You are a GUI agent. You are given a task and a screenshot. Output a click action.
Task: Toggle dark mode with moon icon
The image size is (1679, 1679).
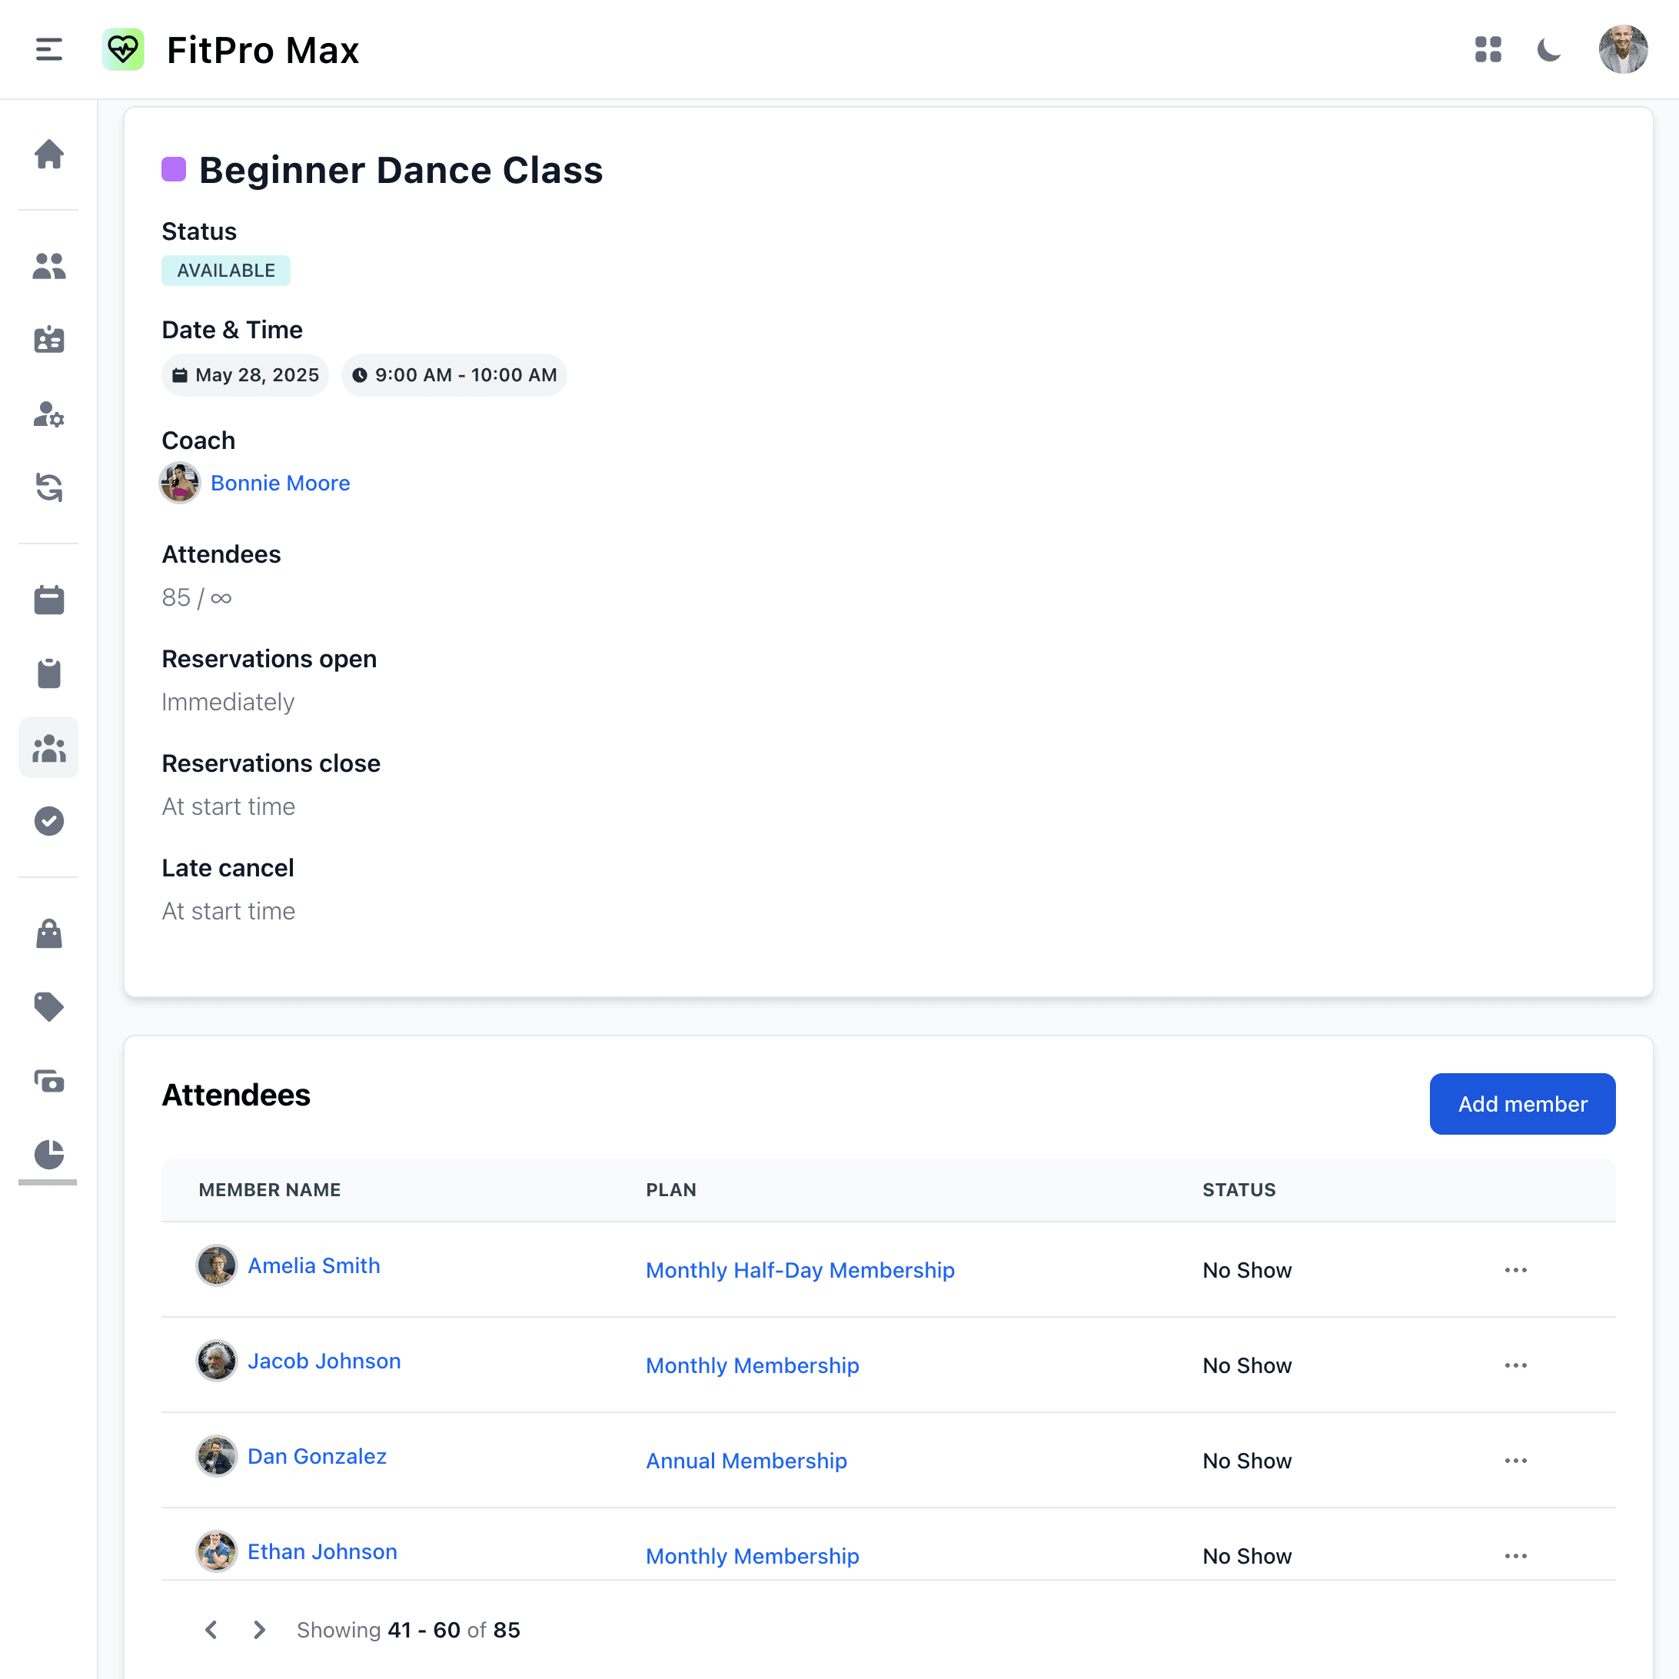(1548, 49)
